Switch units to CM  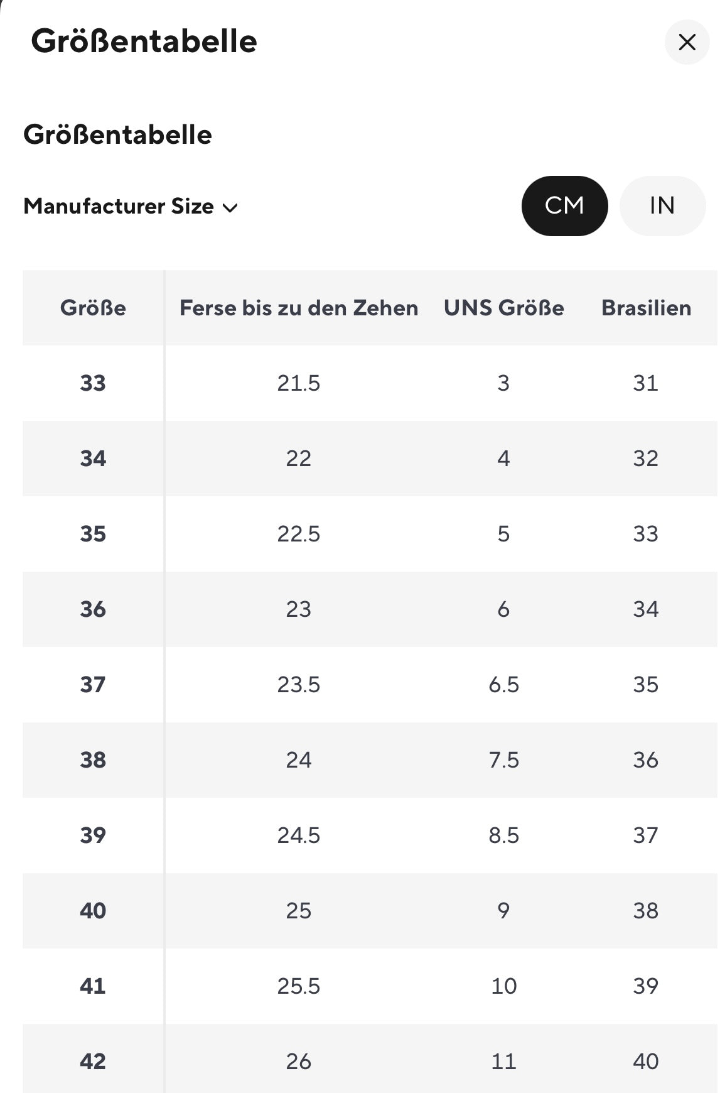coord(564,206)
